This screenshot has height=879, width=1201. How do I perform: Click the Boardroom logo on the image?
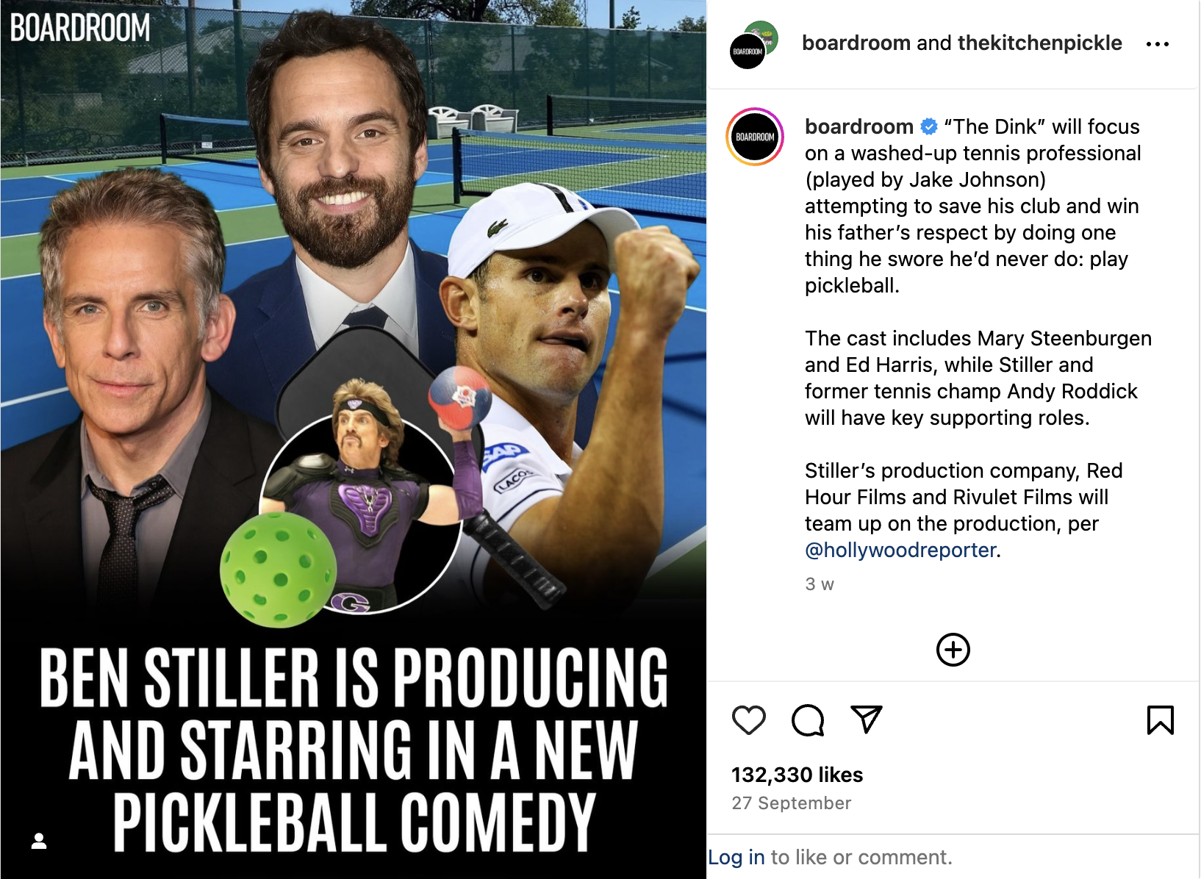80,28
